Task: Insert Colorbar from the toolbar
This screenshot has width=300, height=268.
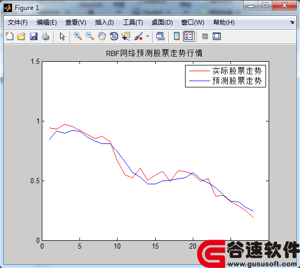Action: pyautogui.click(x=177, y=36)
